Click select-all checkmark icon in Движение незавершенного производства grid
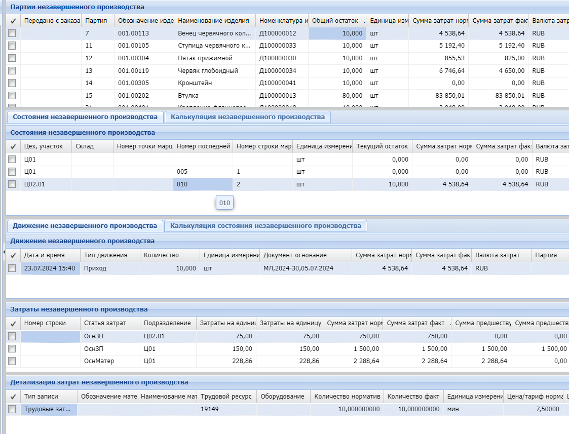 (x=13, y=255)
